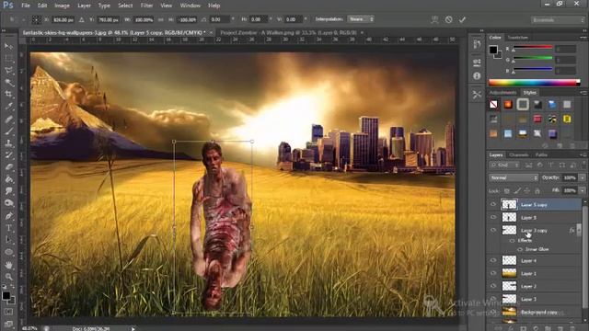This screenshot has height=331, width=589.
Task: Select the Healing Brush tool
Action: point(8,119)
